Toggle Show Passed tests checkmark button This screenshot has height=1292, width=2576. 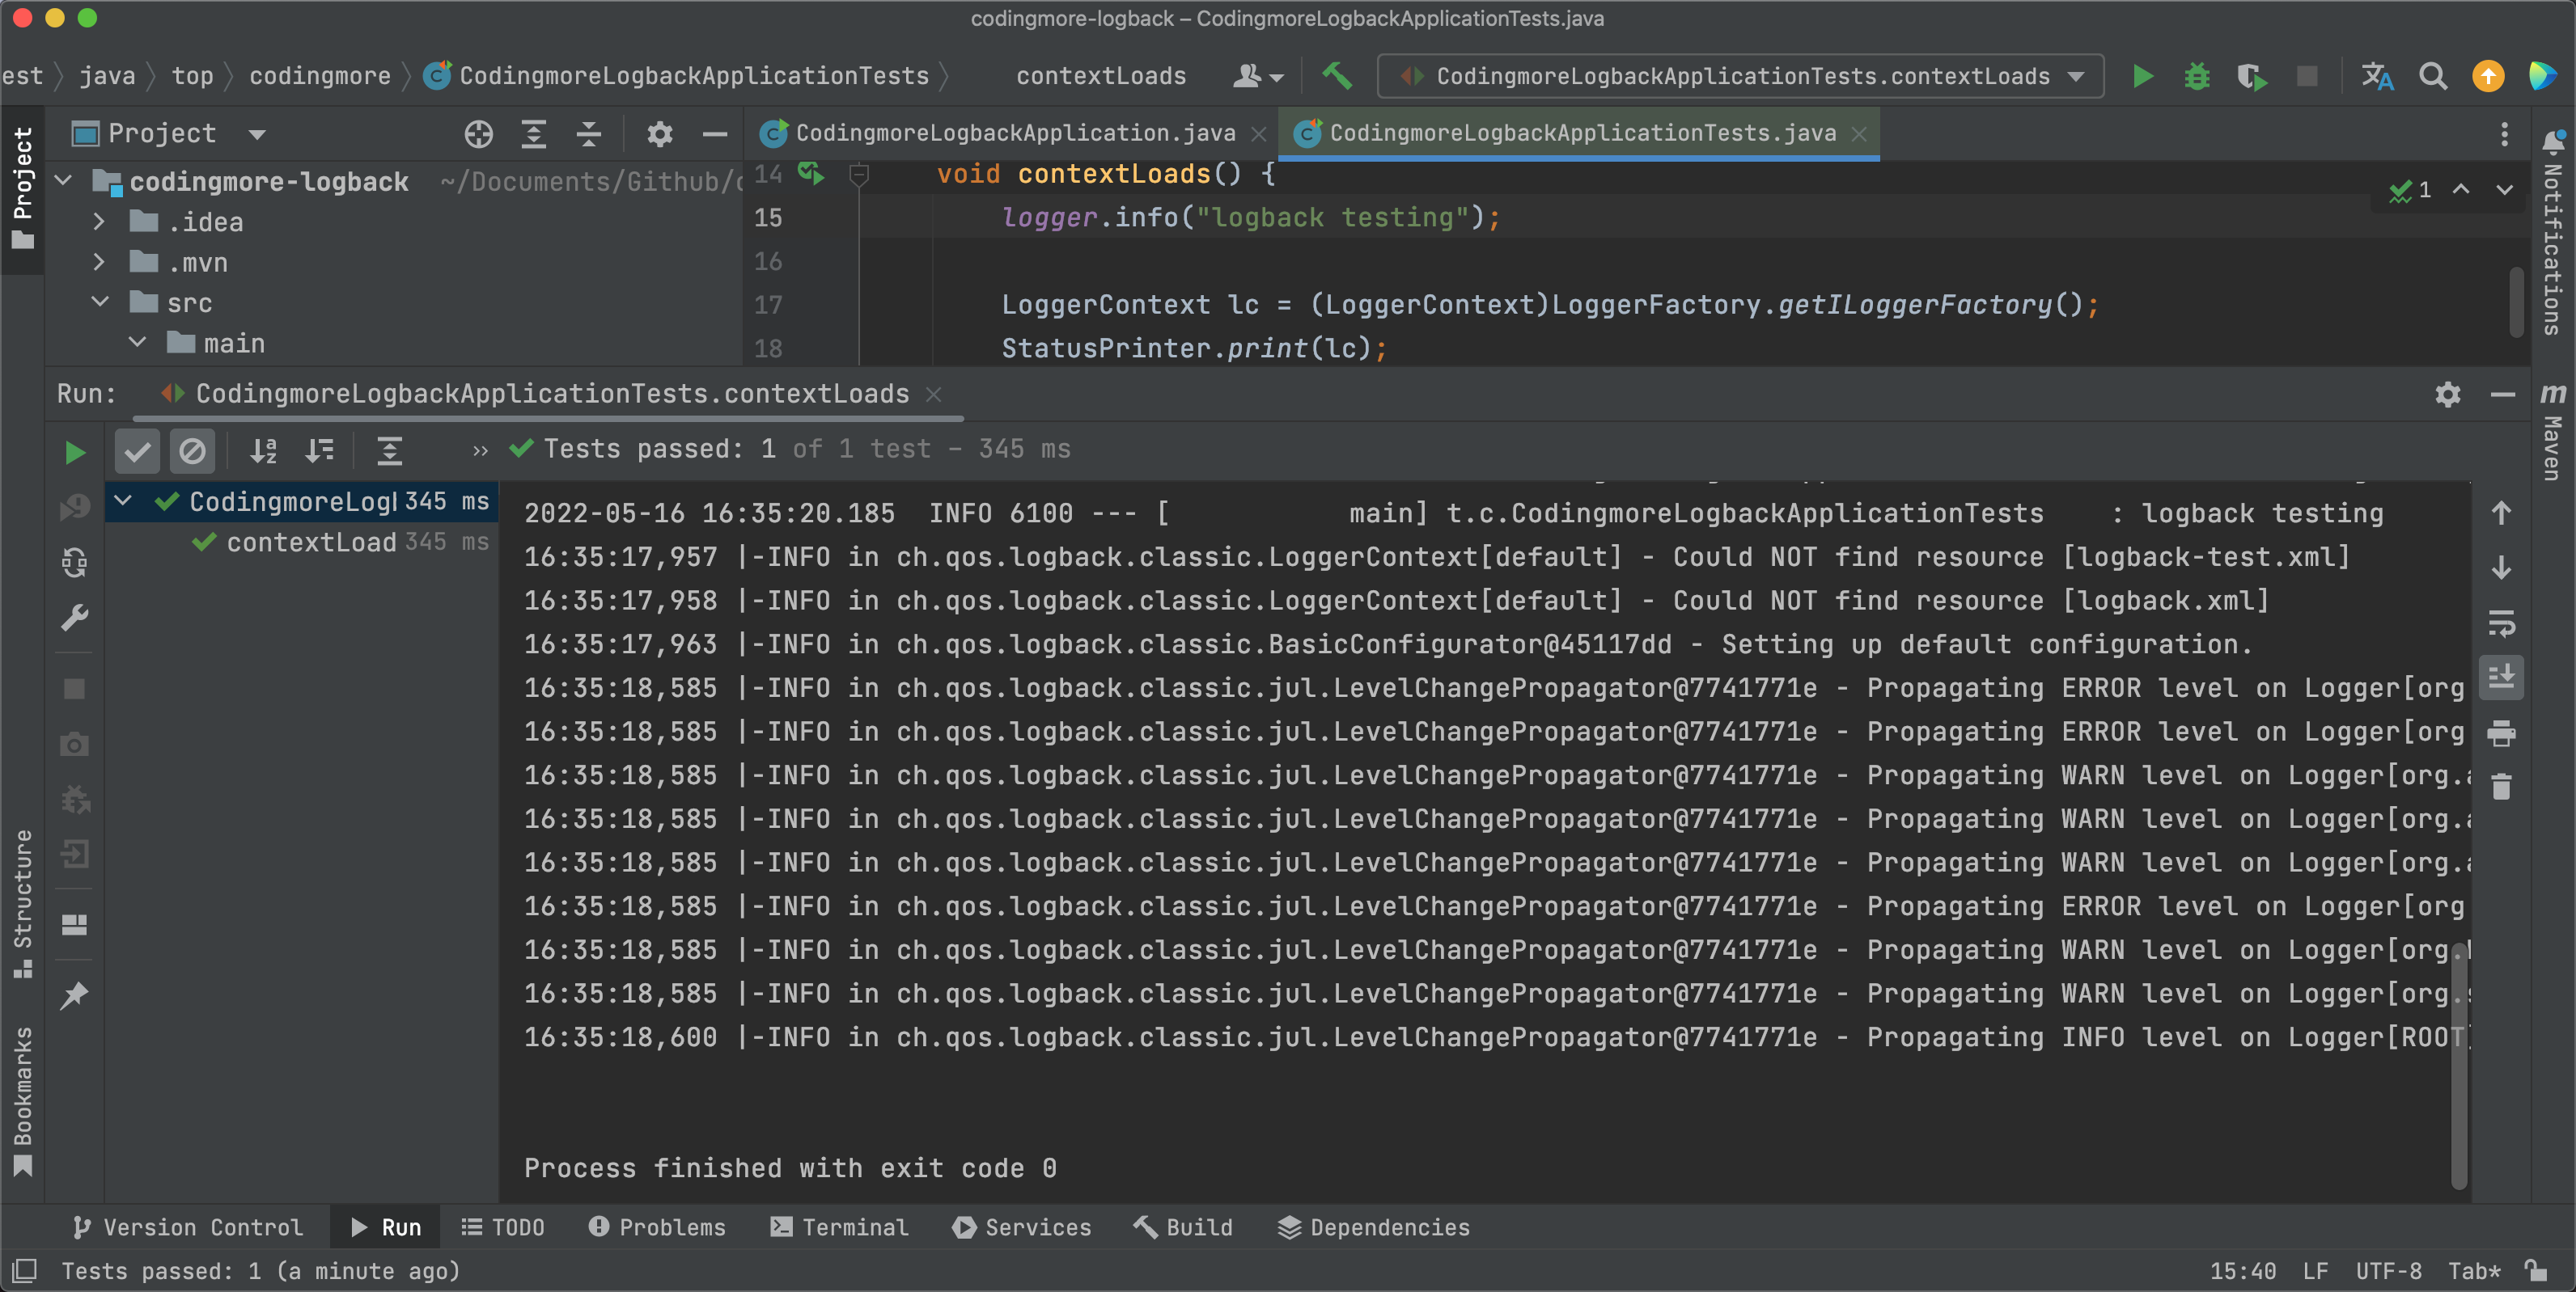coord(137,453)
